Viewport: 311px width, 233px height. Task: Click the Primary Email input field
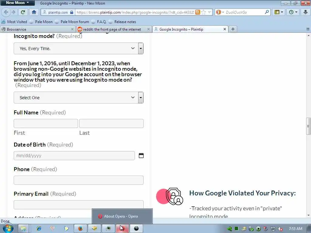tap(79, 205)
